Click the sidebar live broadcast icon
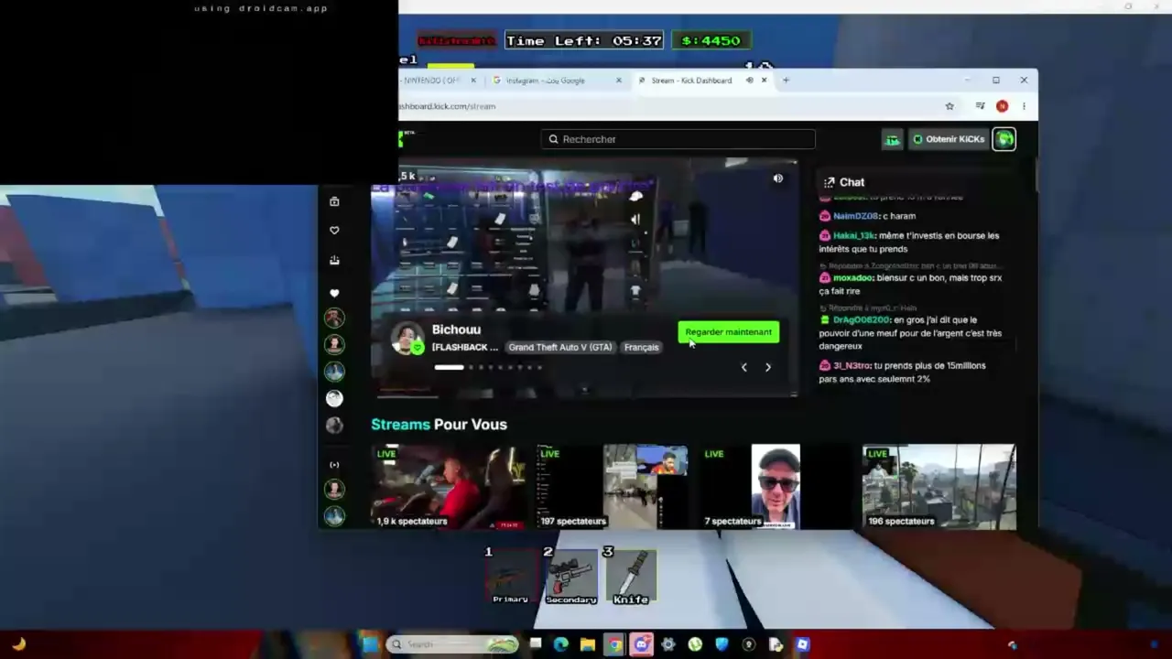This screenshot has width=1172, height=659. (334, 465)
